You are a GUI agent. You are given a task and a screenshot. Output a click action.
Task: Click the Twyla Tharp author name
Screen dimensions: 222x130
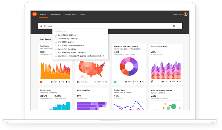tap(84, 82)
